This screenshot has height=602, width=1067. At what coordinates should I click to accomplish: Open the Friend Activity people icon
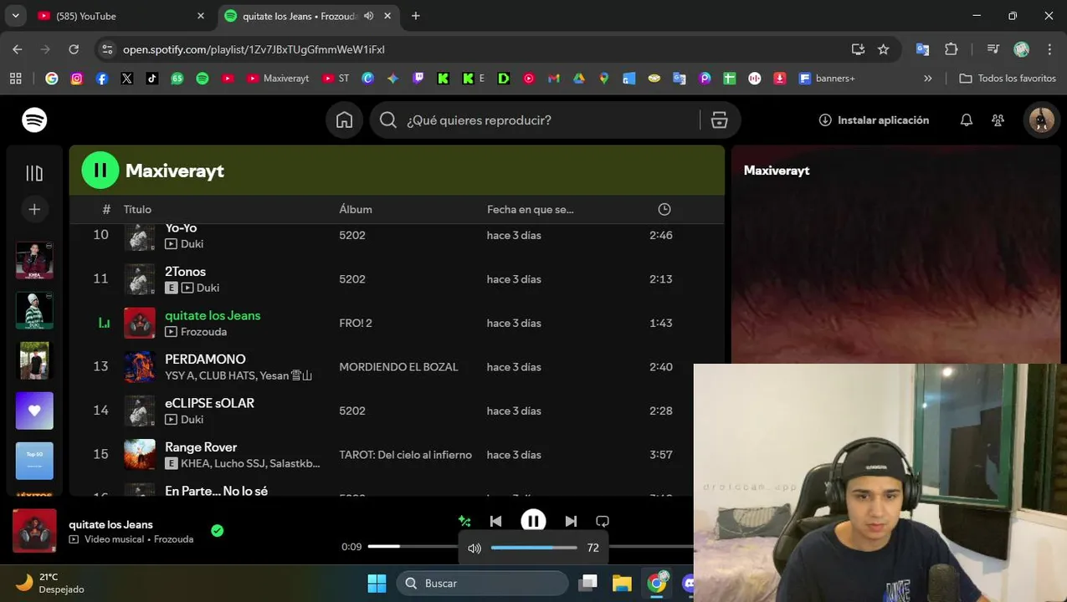click(x=998, y=120)
